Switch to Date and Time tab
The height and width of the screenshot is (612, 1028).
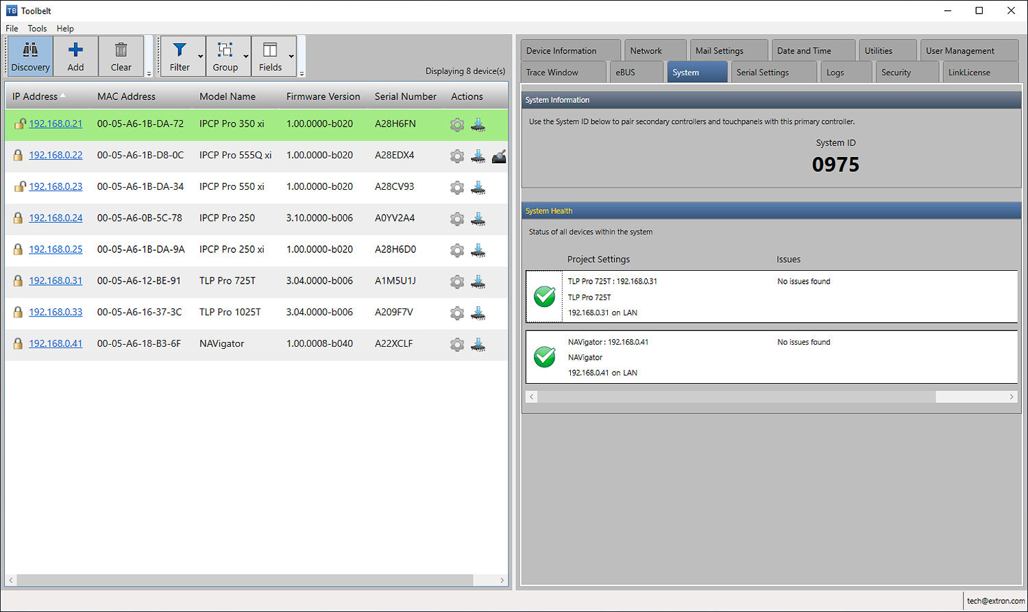(x=813, y=51)
